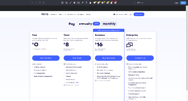Select the stamp tool with red badge
This screenshot has height=101, width=188.
(x=112, y=3)
